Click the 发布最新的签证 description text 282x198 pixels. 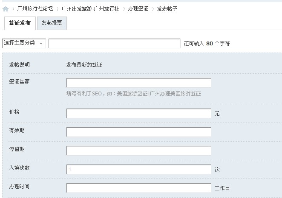84,65
